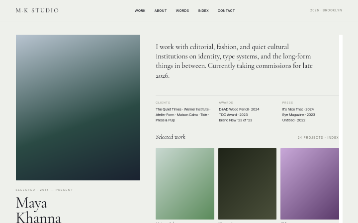Click SELECTED · 2018 — PRESENT caption
The height and width of the screenshot is (223, 358).
coord(44,190)
